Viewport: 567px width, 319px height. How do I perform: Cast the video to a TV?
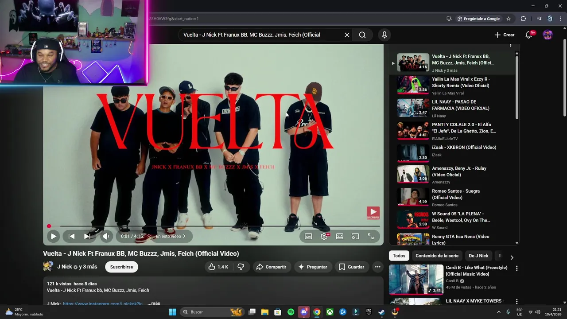(x=355, y=237)
